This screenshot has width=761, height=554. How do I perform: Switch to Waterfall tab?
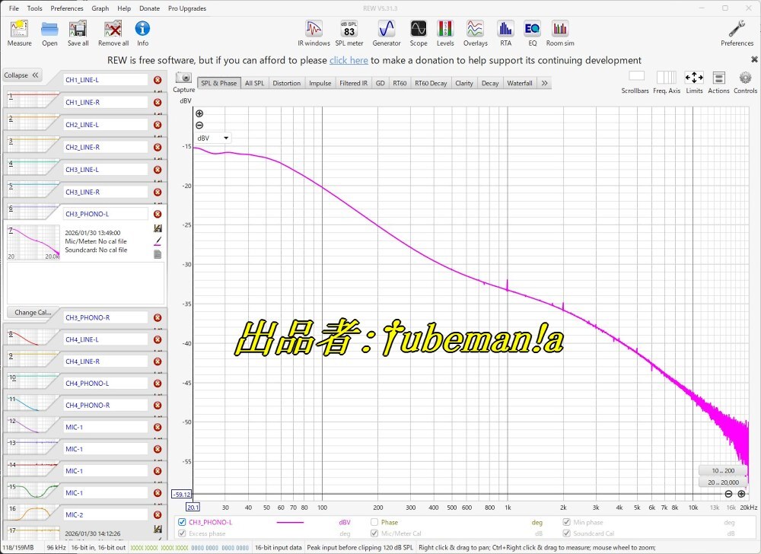click(519, 83)
